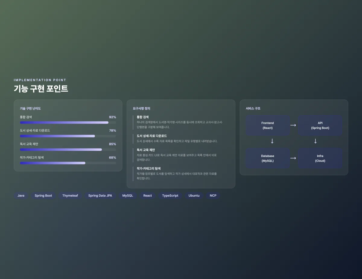Click the 78% value
The width and height of the screenshot is (362, 279).
113,130
